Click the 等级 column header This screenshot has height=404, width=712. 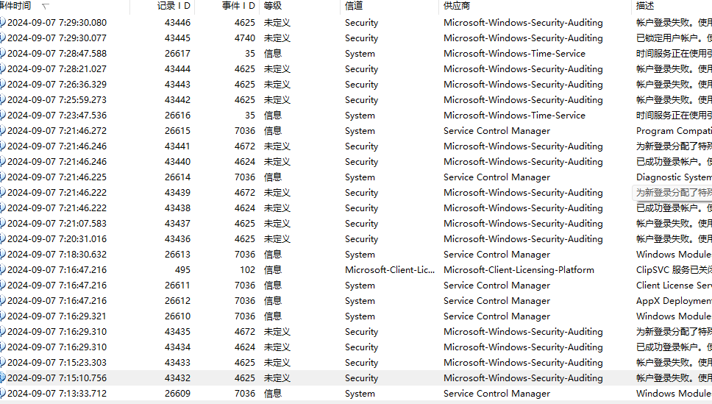pos(273,6)
